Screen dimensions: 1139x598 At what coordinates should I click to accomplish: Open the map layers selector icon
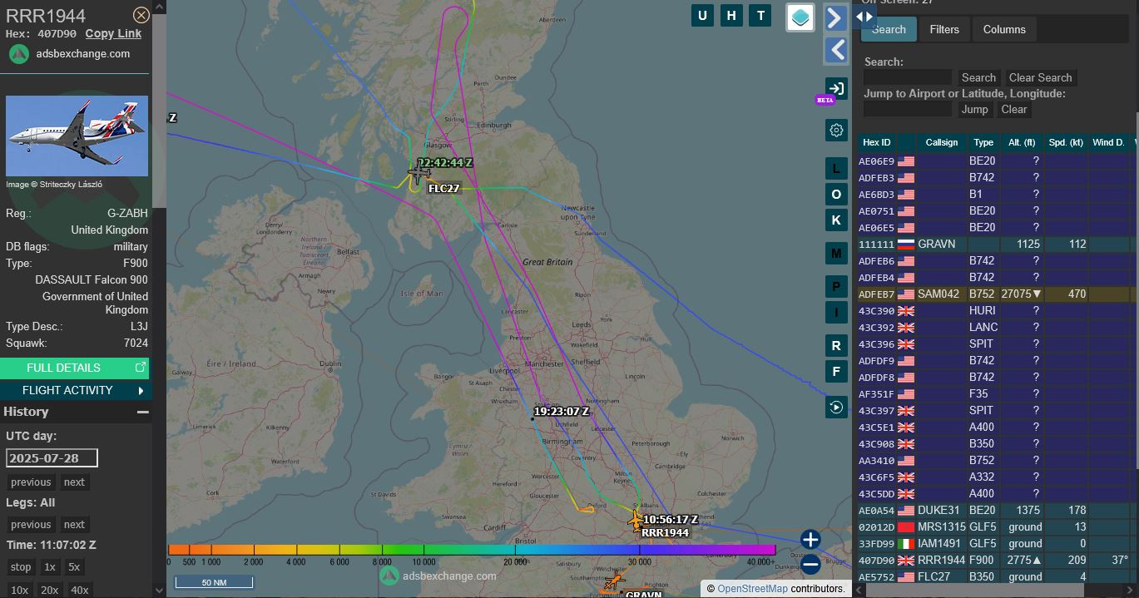(x=800, y=17)
